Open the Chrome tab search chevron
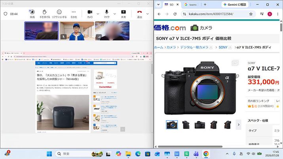The width and height of the screenshot is (283, 159). [x=158, y=4]
